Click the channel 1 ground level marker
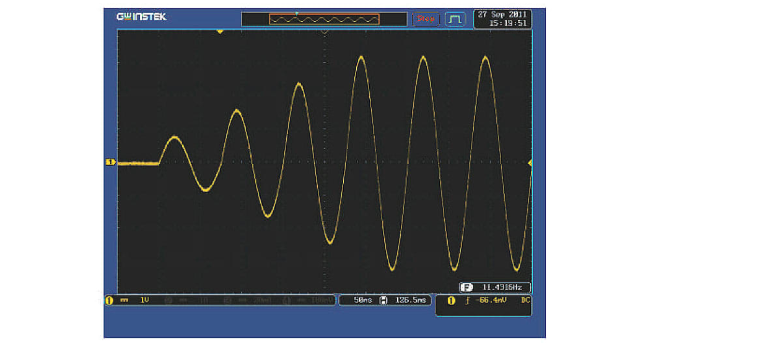Image resolution: width=767 pixels, height=343 pixels. point(110,163)
